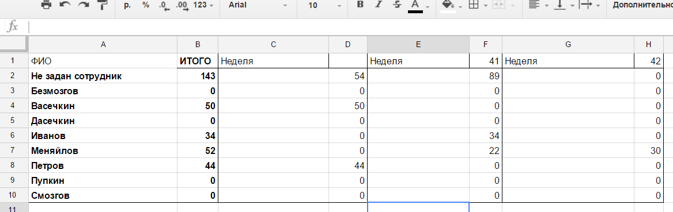Format cells as percent
Screen dimensions: 673x212
[x=146, y=5]
